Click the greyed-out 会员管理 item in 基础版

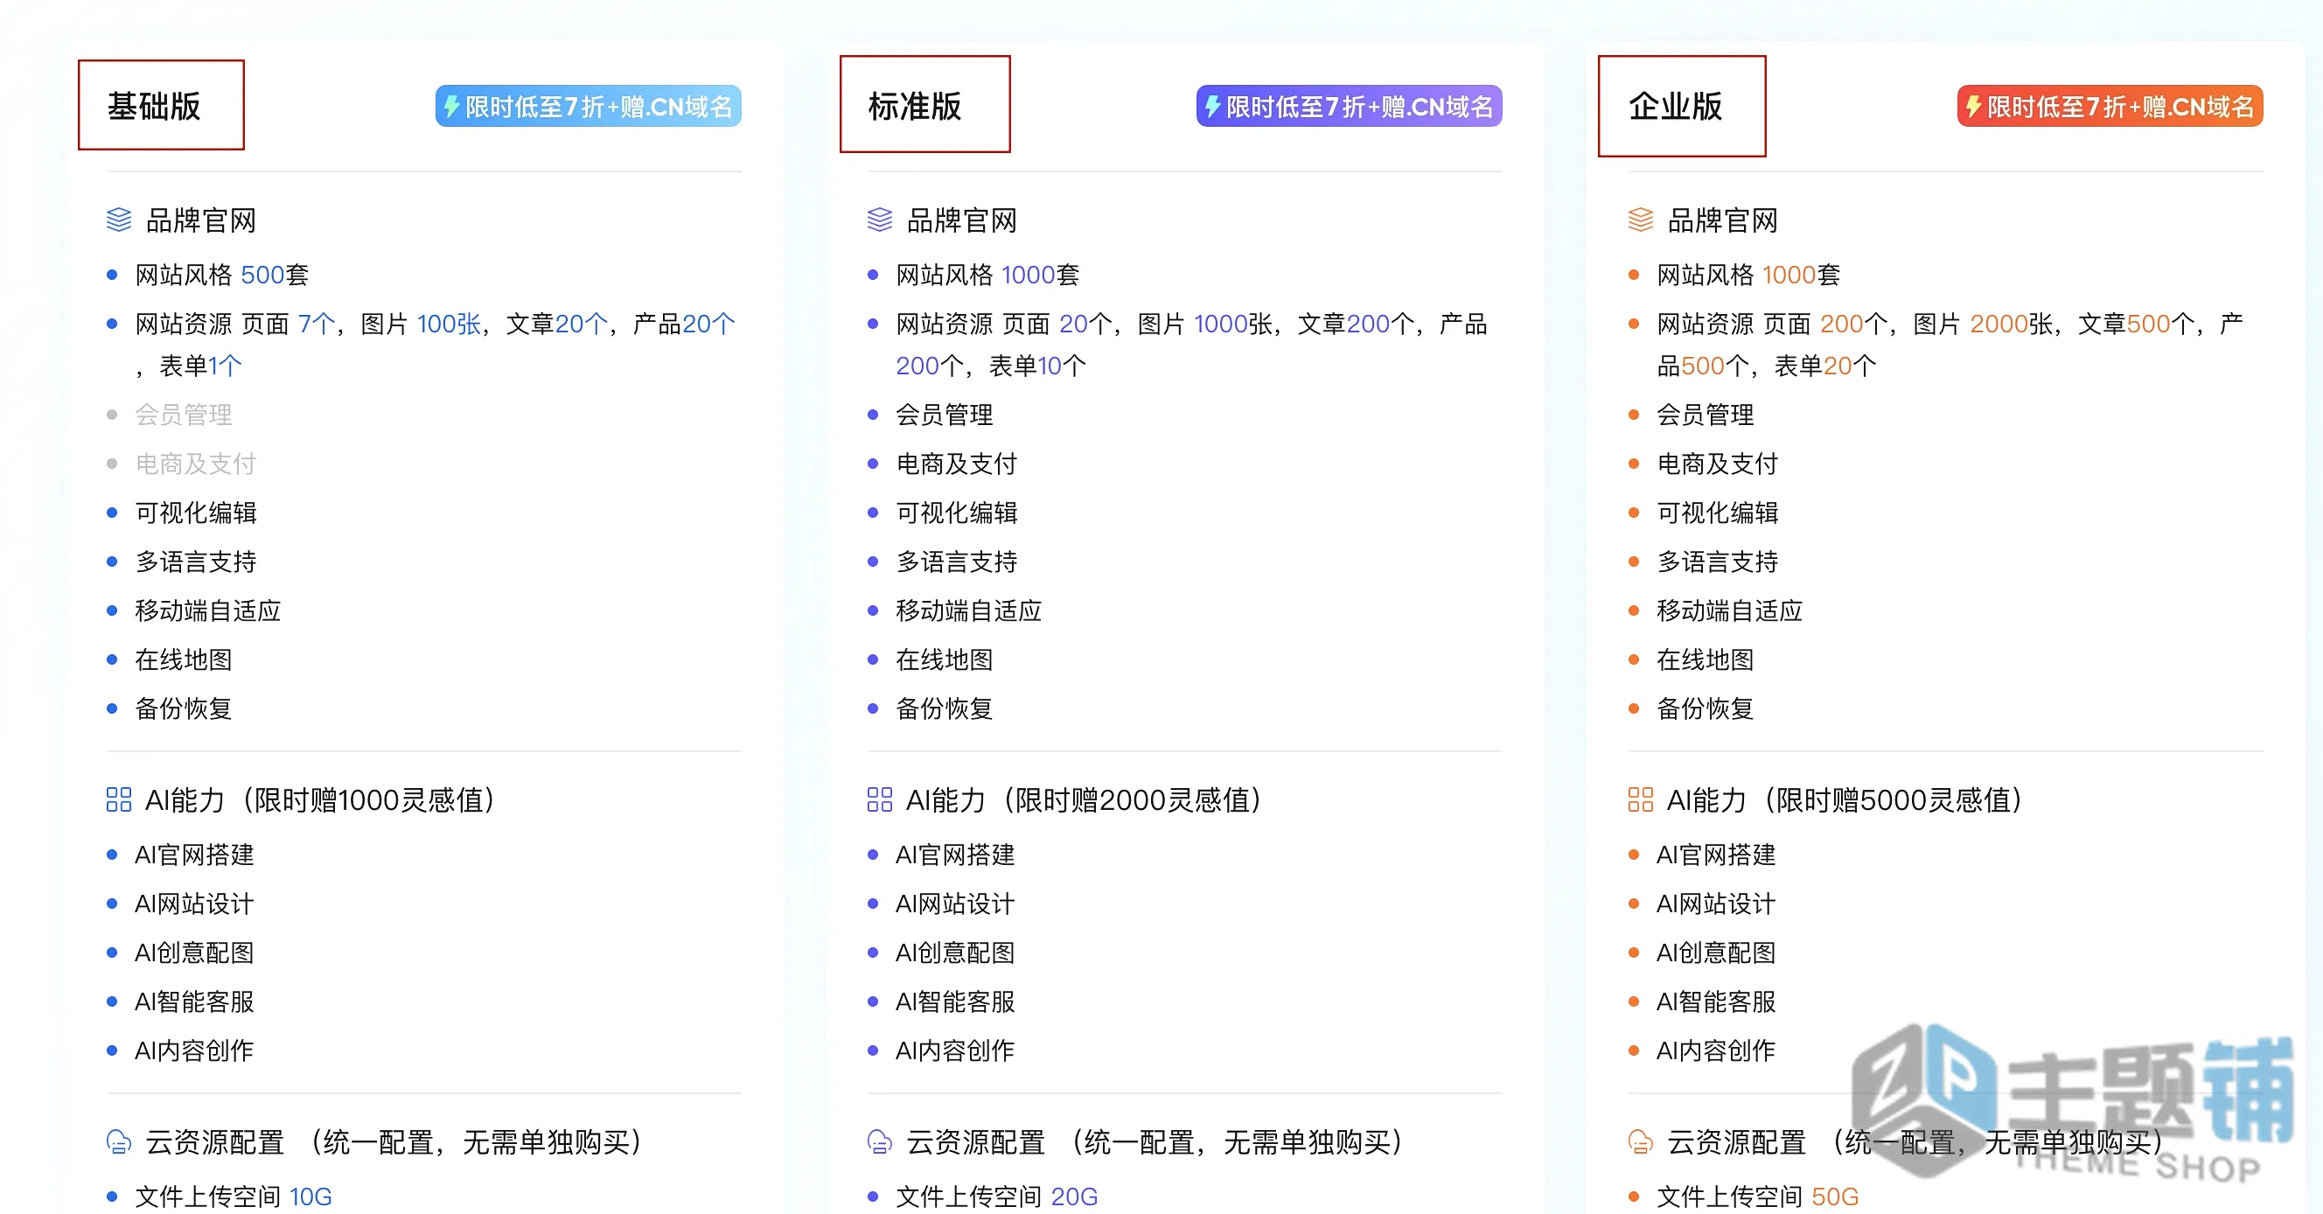(184, 415)
